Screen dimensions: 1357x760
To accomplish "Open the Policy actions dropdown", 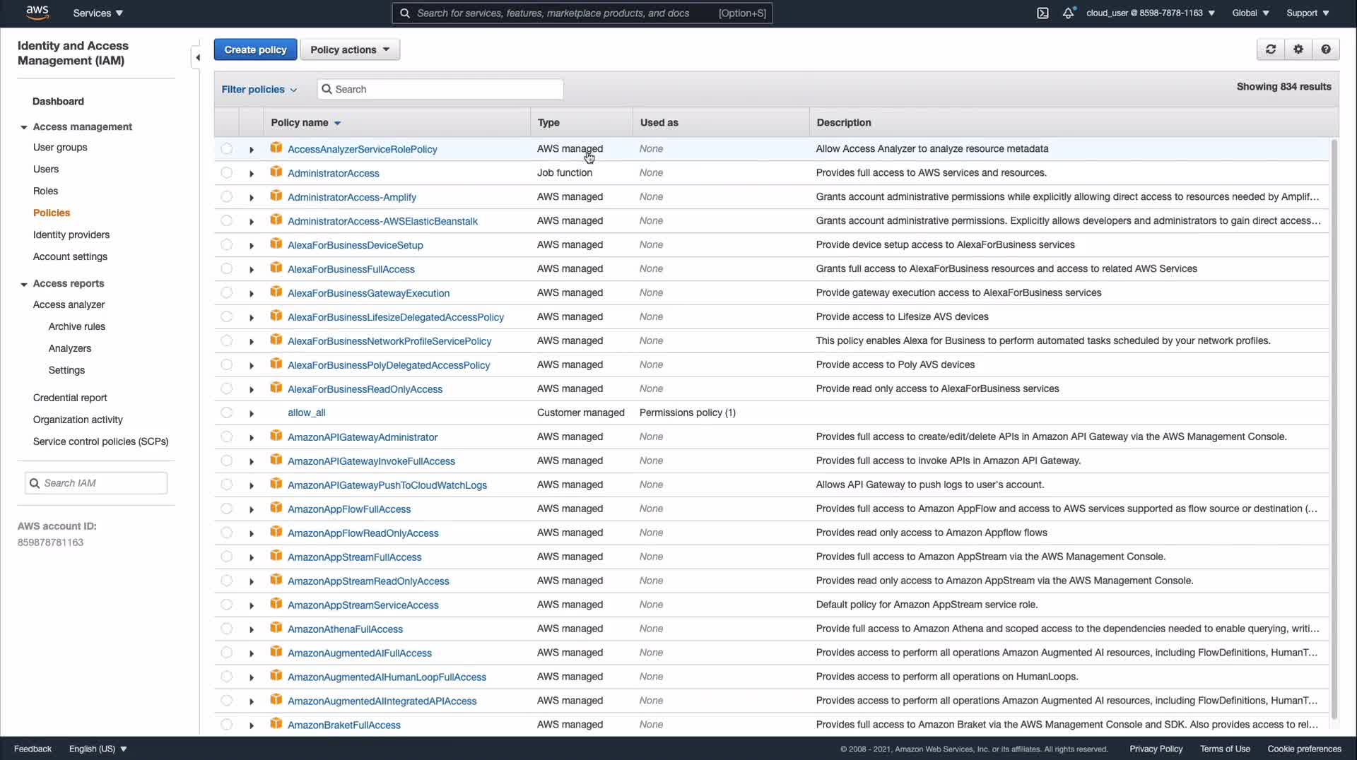I will coord(350,49).
